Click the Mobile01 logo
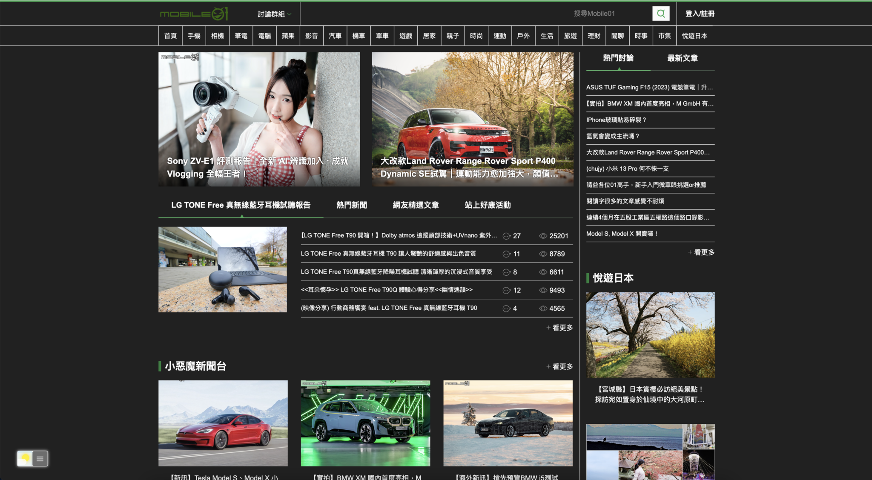Viewport: 872px width, 480px height. click(194, 14)
